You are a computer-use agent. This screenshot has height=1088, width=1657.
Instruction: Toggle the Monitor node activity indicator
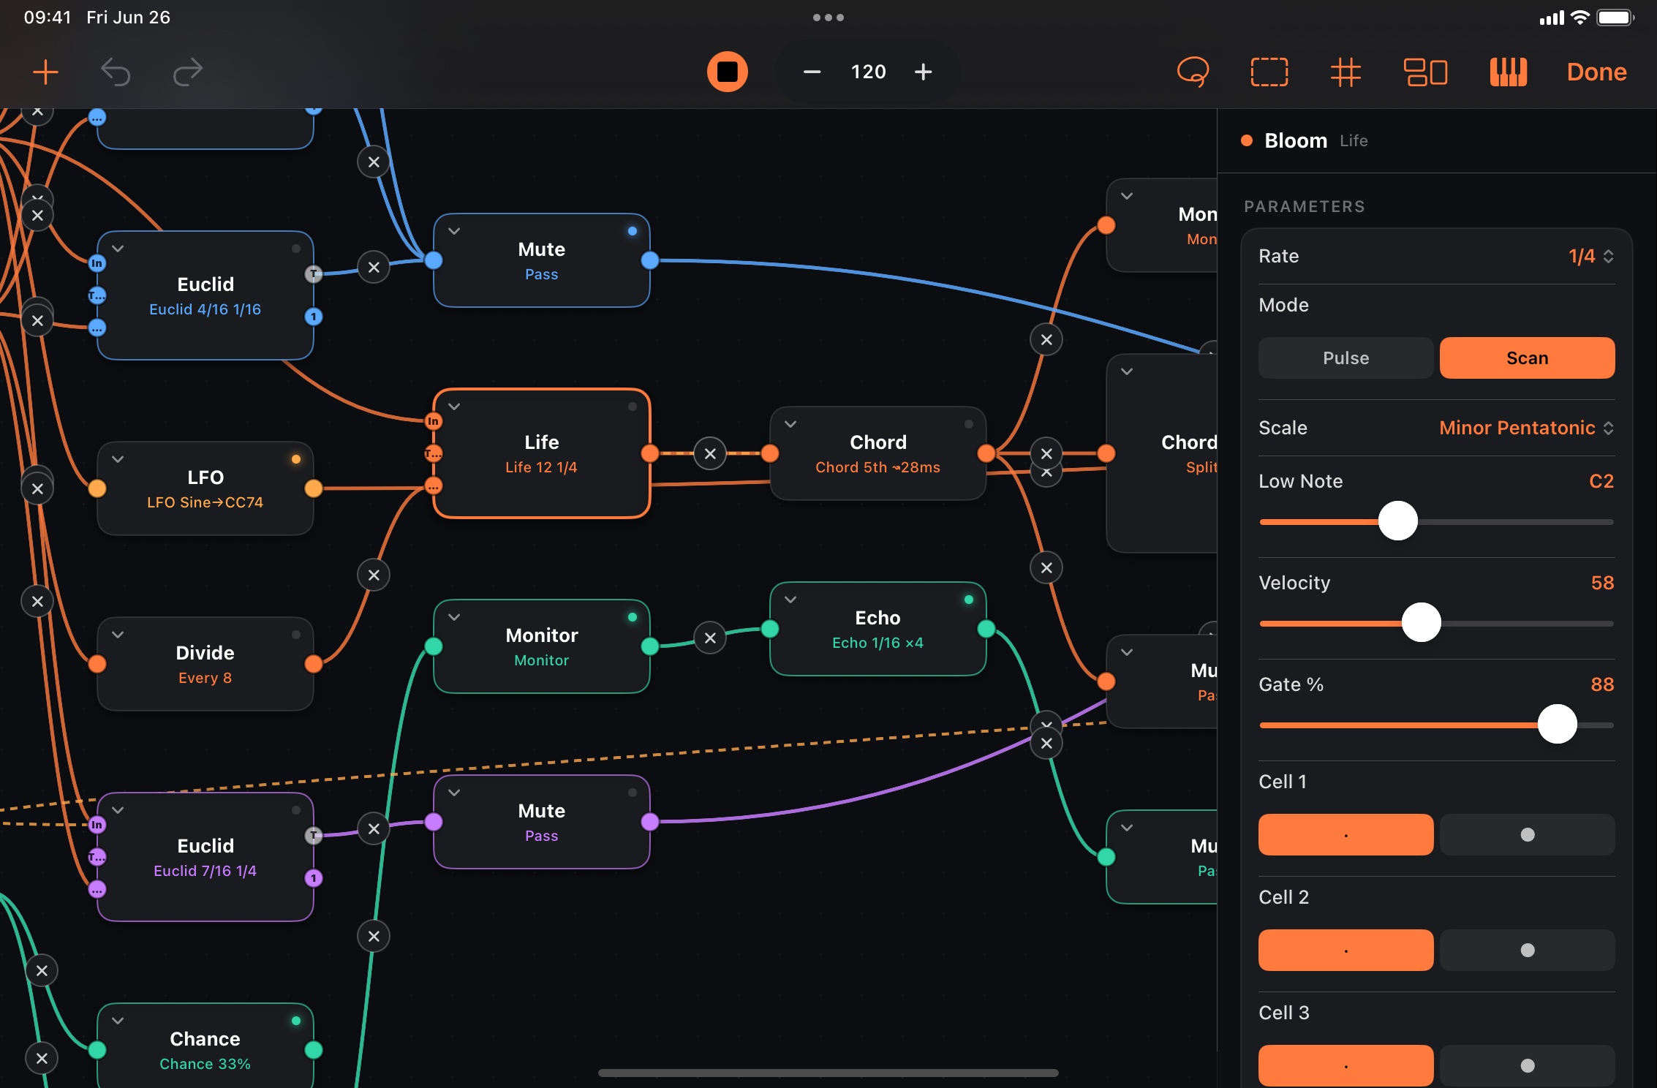pyautogui.click(x=633, y=617)
